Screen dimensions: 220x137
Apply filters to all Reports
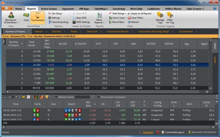point(140,13)
